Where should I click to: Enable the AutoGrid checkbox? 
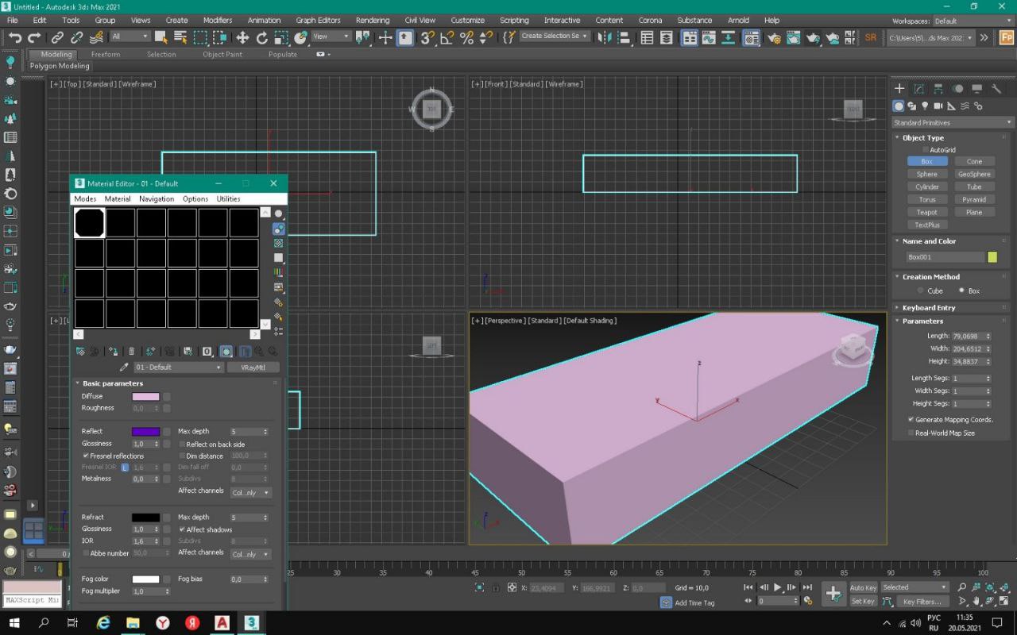[x=926, y=150]
